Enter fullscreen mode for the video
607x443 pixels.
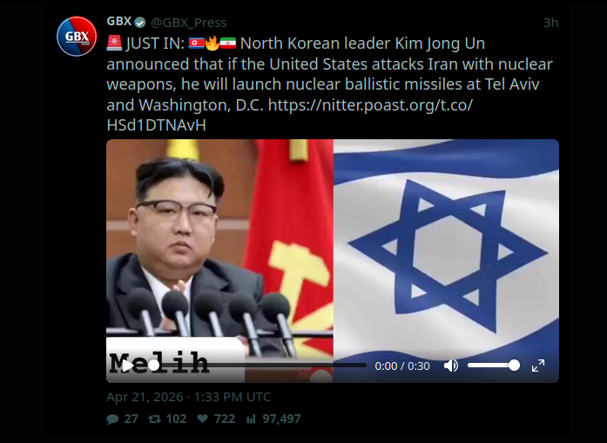click(x=538, y=366)
